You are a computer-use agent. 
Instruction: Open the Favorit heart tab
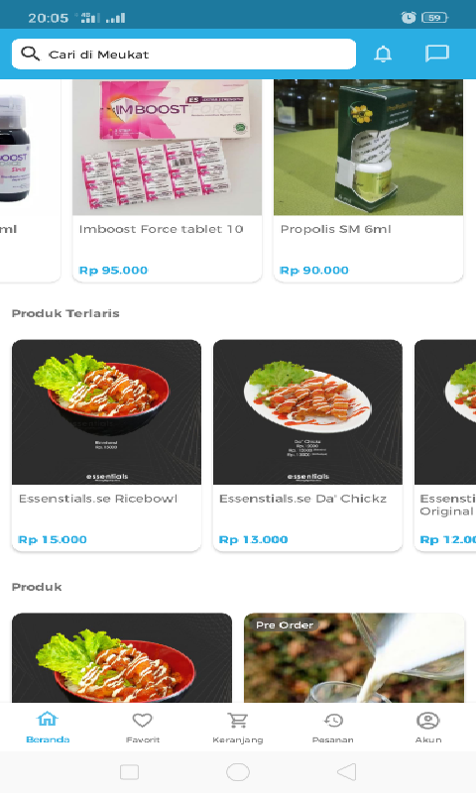143,728
